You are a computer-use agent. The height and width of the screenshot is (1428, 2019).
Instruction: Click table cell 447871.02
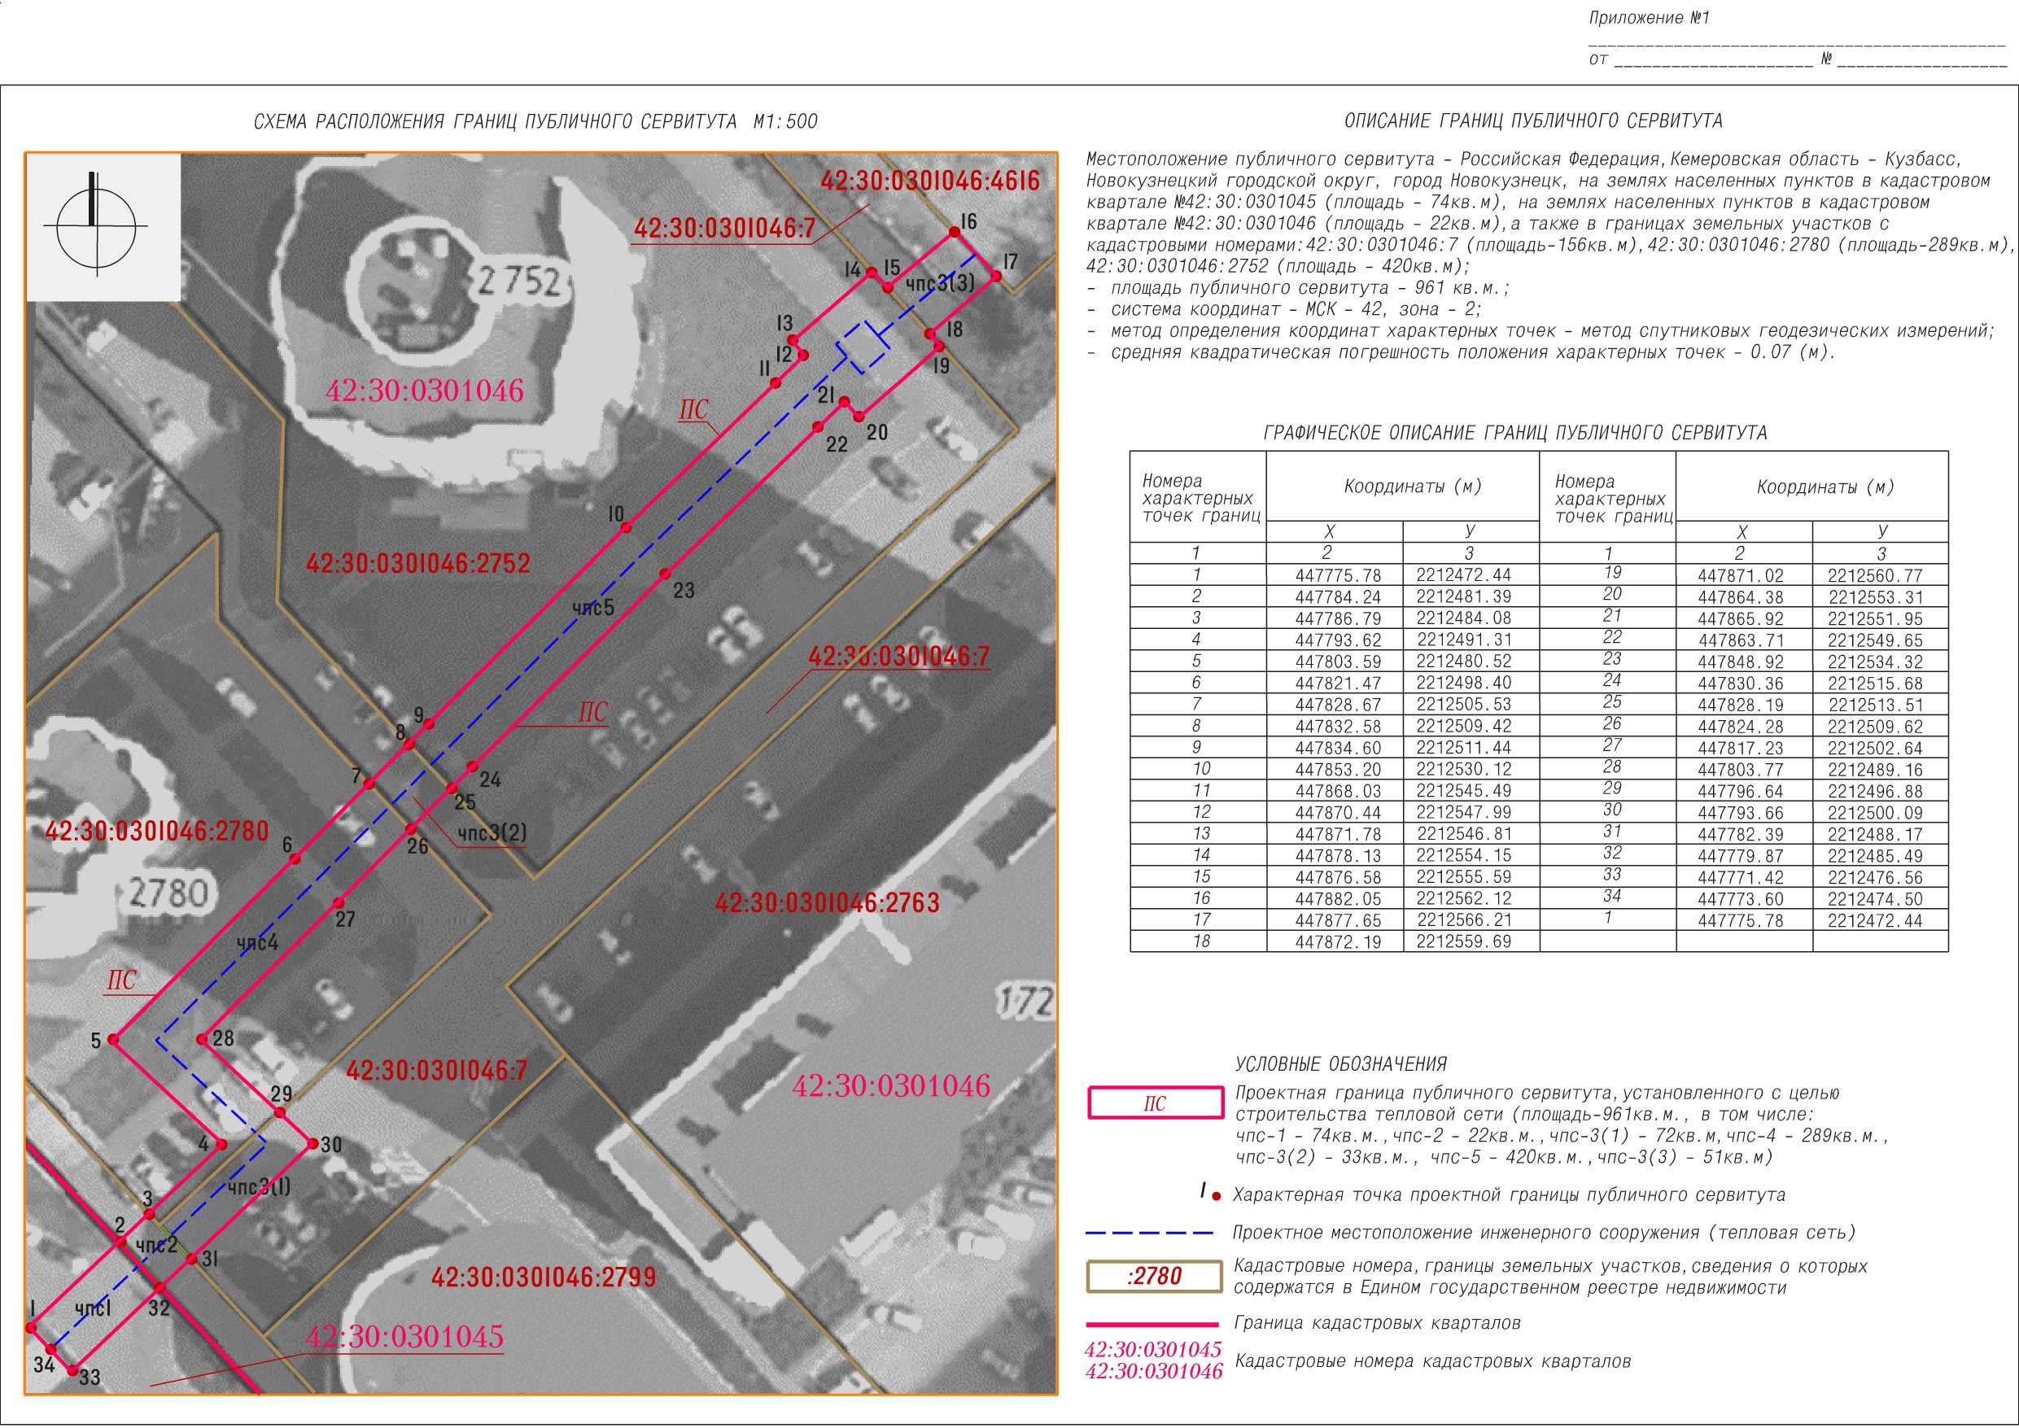tap(1740, 576)
